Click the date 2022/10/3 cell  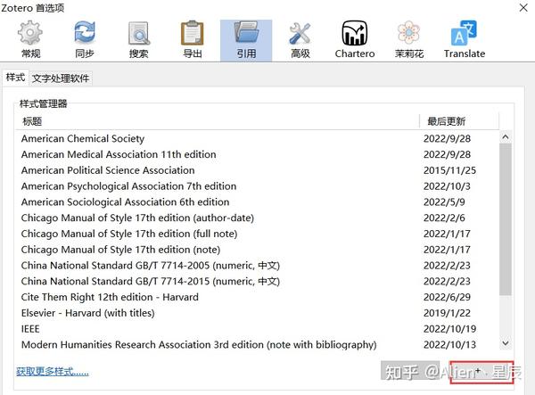(447, 186)
